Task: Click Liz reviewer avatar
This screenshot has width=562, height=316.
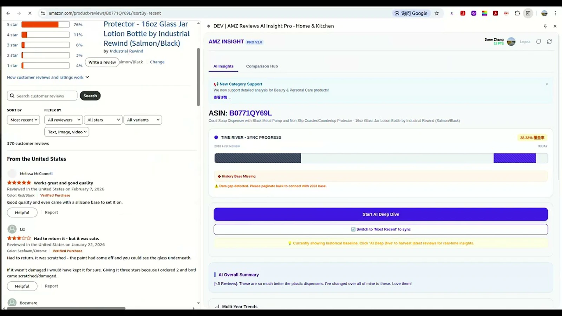Action: pyautogui.click(x=12, y=229)
